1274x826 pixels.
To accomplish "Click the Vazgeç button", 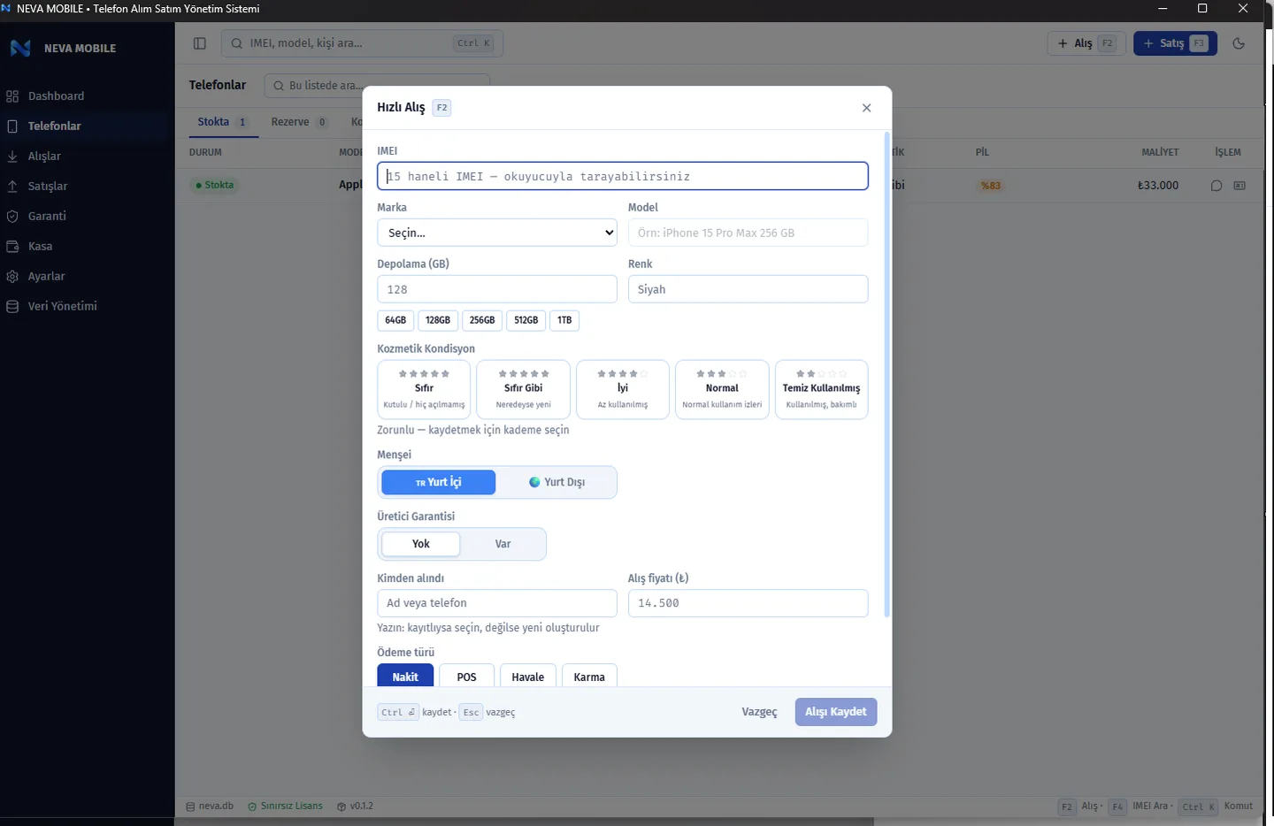I will point(759,712).
